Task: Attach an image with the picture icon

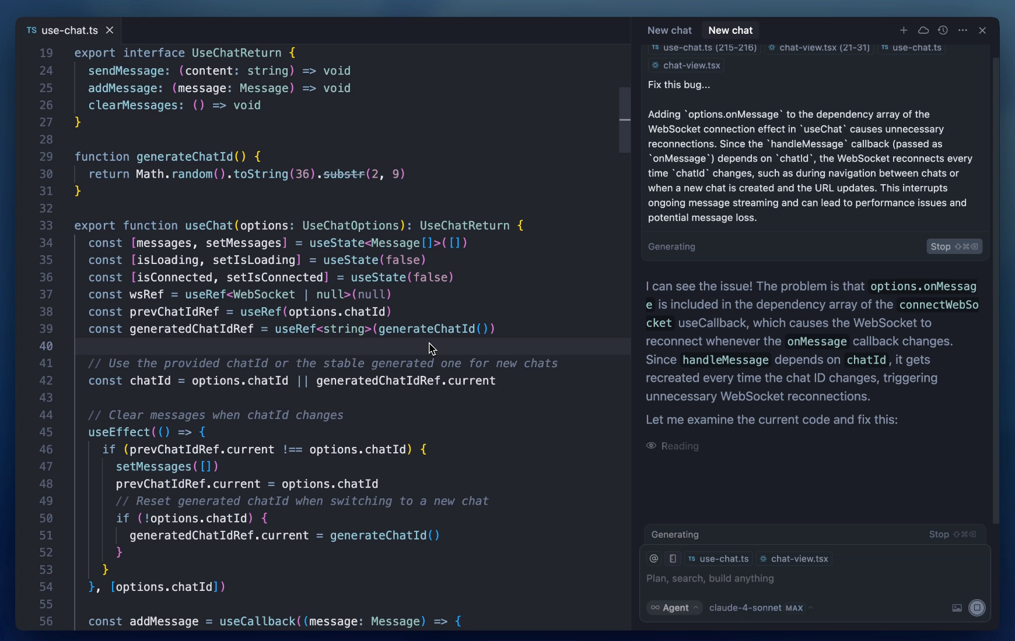Action: tap(957, 608)
